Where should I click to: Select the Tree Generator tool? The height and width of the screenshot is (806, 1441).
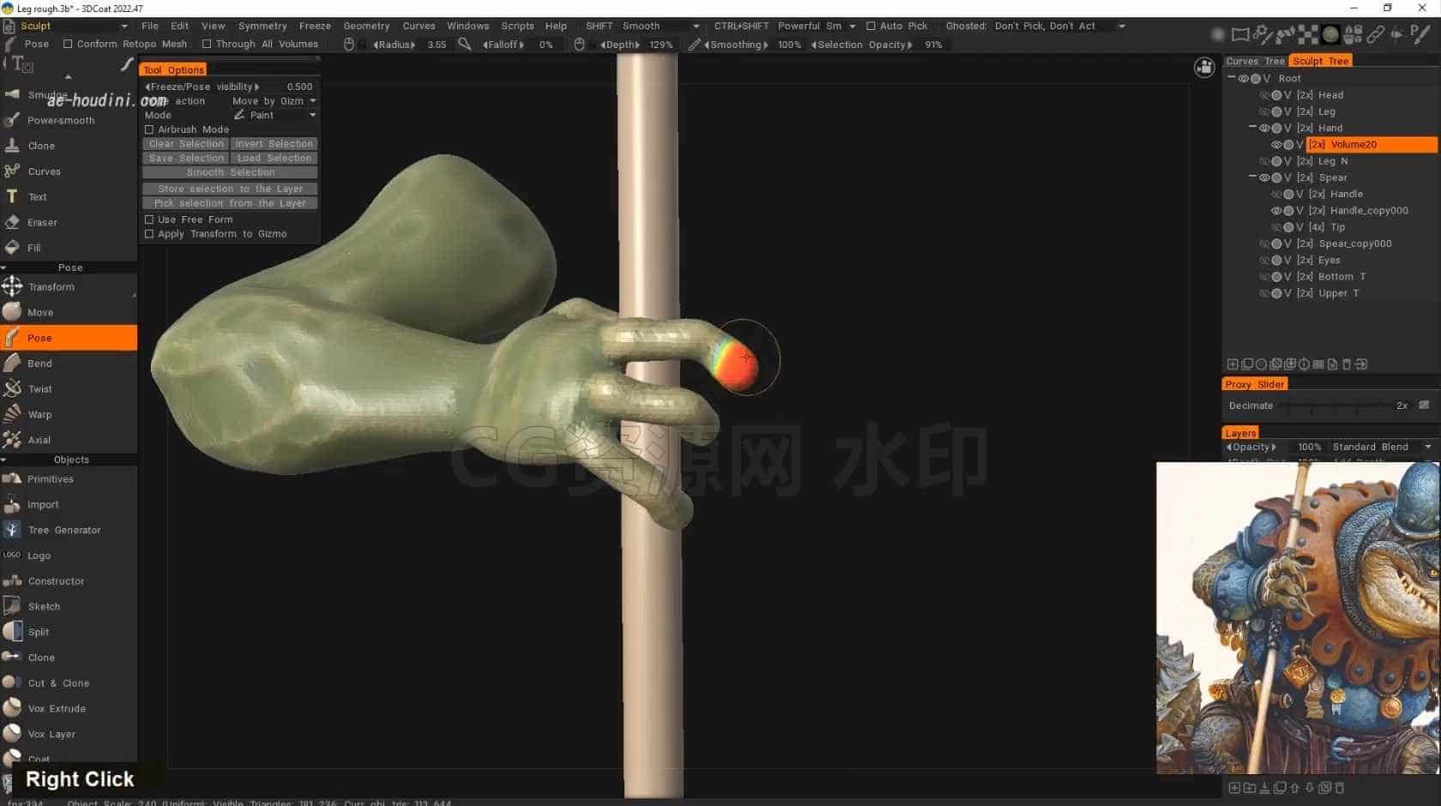69,531
